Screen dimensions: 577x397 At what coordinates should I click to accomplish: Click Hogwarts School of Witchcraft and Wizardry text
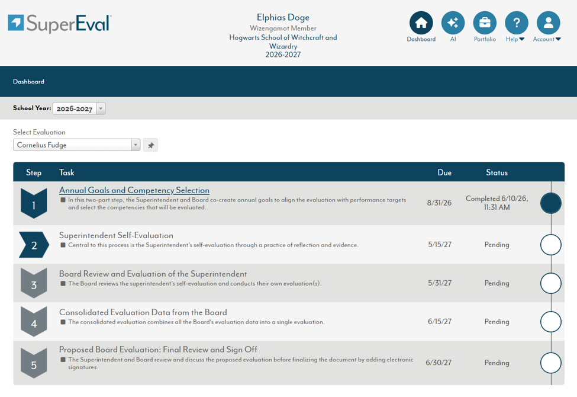283,41
